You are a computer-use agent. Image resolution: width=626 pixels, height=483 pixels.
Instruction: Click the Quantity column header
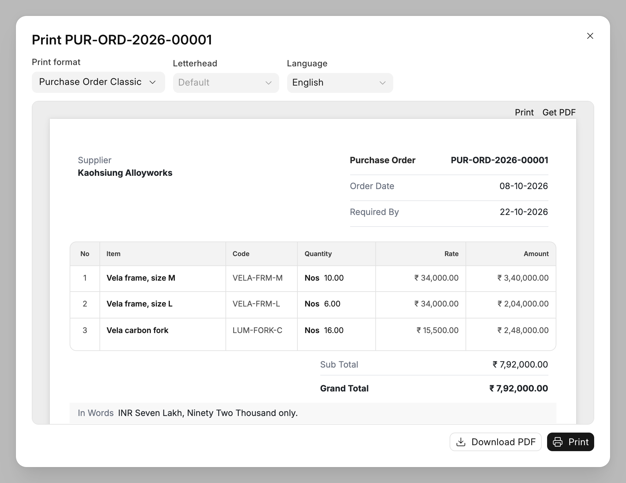[318, 254]
